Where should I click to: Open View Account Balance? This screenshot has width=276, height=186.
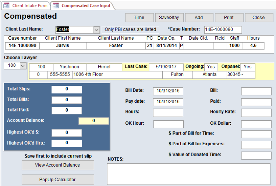(x=57, y=165)
